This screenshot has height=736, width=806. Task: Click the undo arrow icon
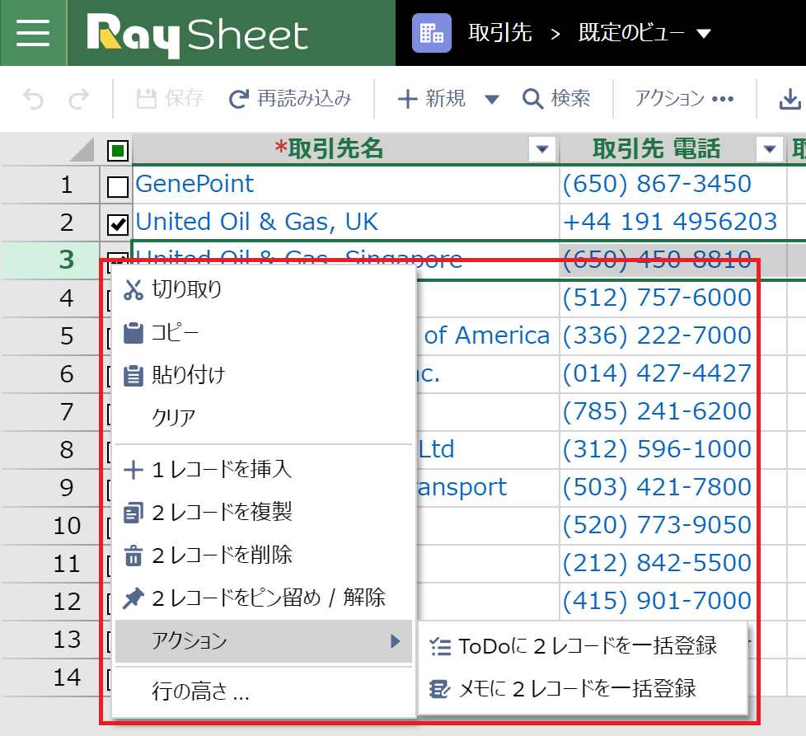click(x=34, y=99)
